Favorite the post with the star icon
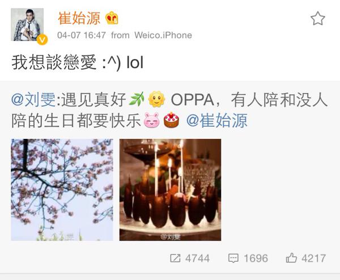Viewport: 340px width, 280px height. 318,19
